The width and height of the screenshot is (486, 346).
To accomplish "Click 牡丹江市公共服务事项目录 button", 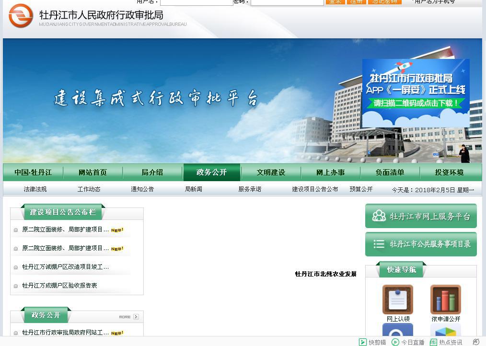I will click(421, 244).
